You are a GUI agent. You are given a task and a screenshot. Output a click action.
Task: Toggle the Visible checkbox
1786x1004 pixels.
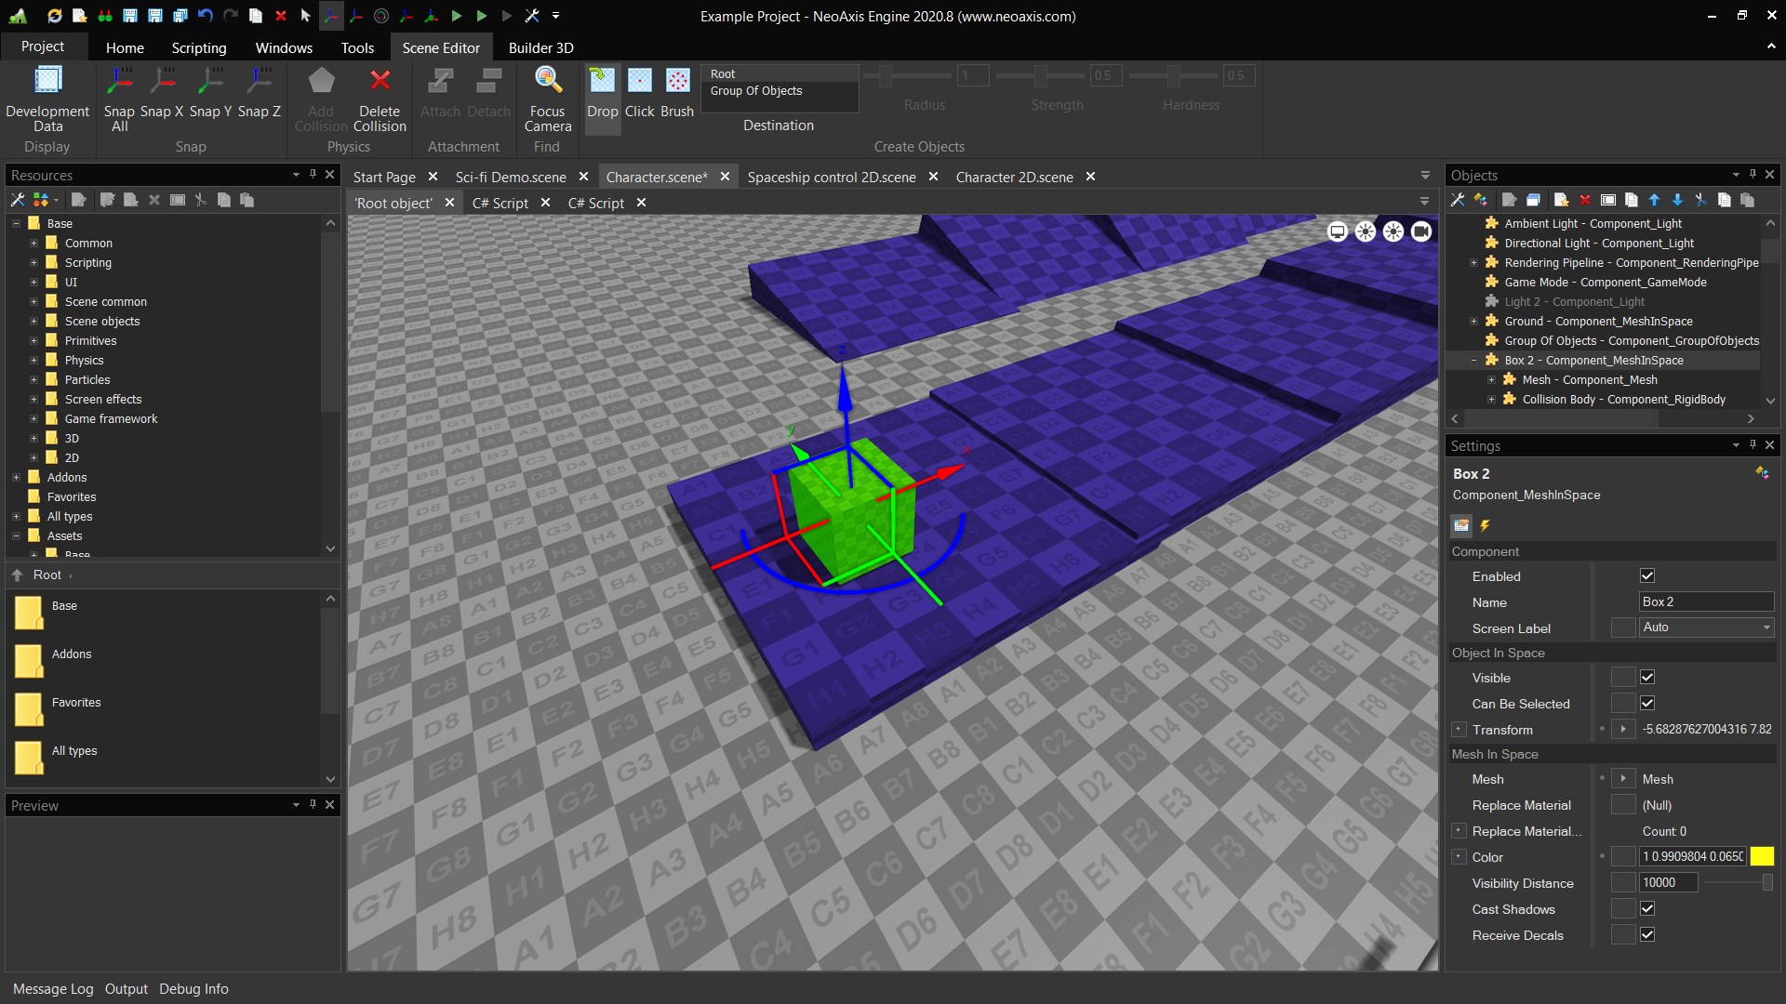point(1647,678)
